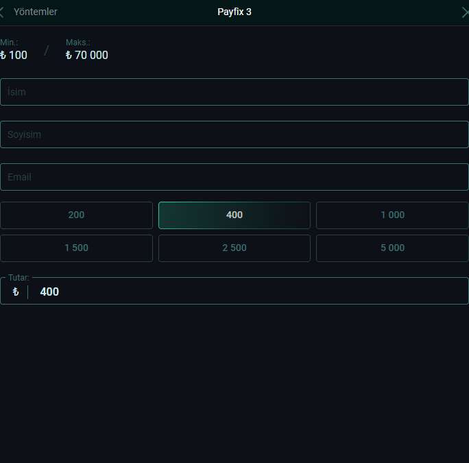Click the minimum value ₺ 100
The width and height of the screenshot is (469, 463).
click(x=14, y=55)
